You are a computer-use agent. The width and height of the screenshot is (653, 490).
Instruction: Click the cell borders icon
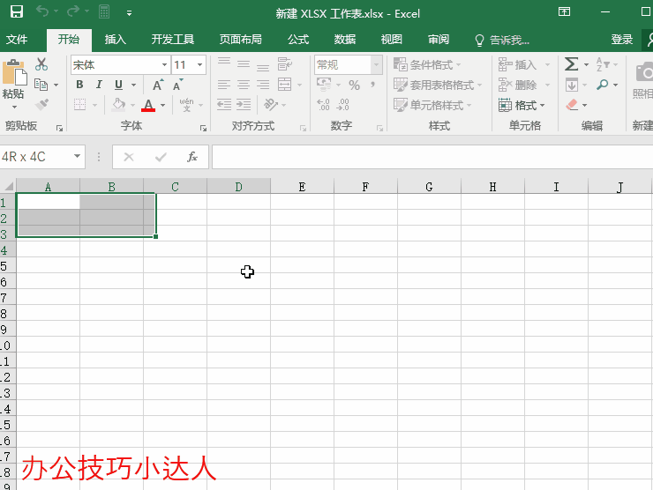click(x=79, y=104)
